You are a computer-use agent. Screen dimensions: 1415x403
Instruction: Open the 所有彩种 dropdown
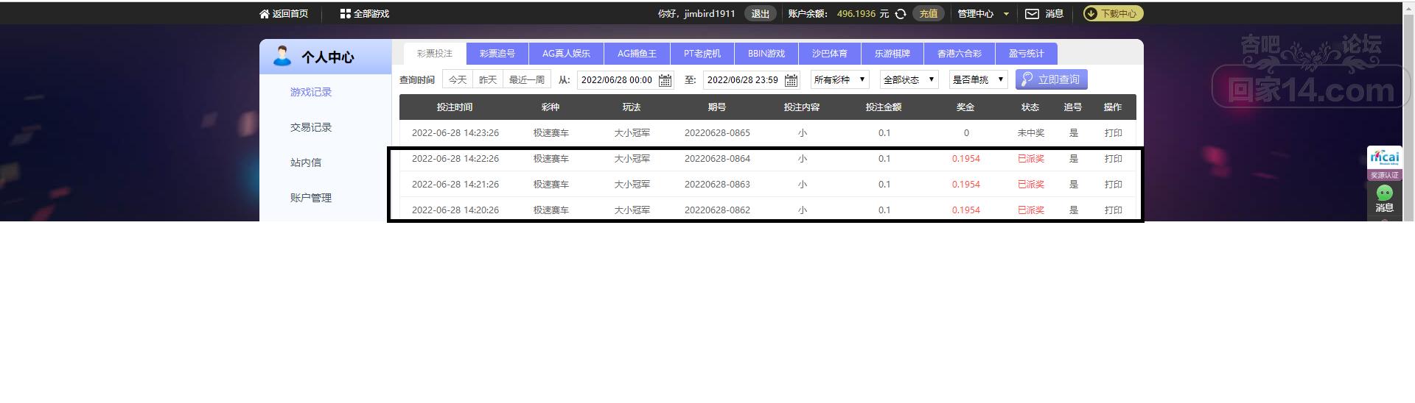840,79
